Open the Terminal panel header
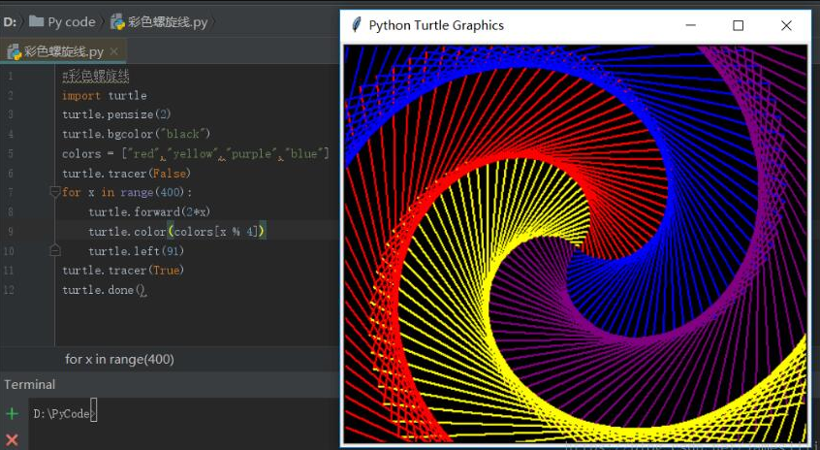The width and height of the screenshot is (820, 450). click(30, 385)
